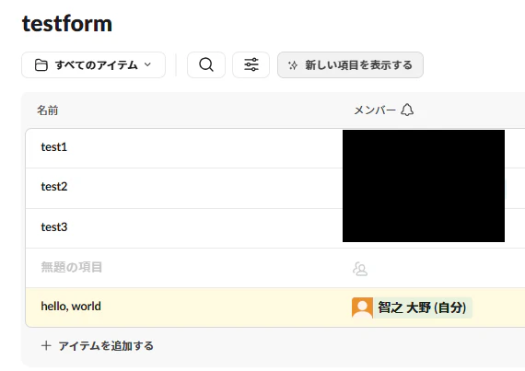Screen dimensions: 525x371
Task: Click the メンバー column header label
Action: 375,110
